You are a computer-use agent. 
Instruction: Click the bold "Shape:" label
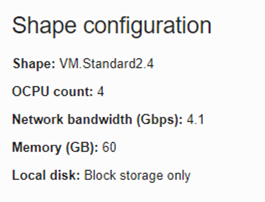pos(34,63)
